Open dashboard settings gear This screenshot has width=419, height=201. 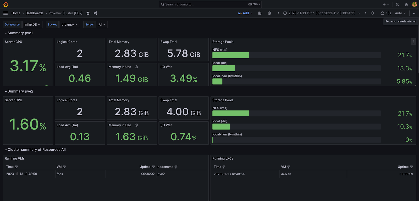pos(269,13)
